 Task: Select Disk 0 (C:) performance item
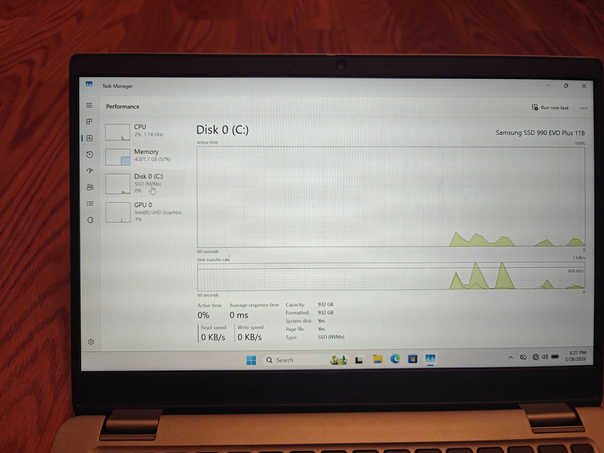point(143,183)
